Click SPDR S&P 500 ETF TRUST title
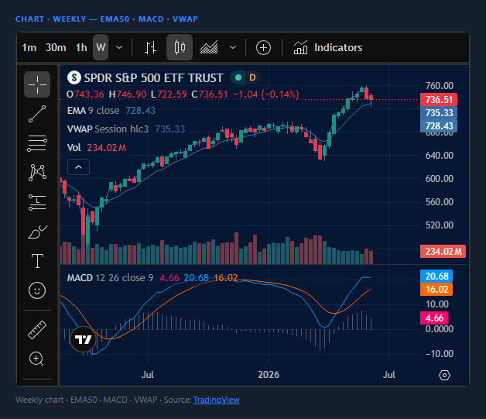The height and width of the screenshot is (419, 486). (x=153, y=78)
